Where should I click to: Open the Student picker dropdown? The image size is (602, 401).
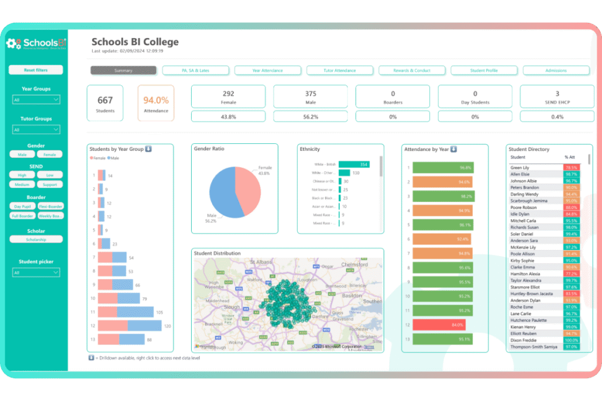click(x=36, y=272)
